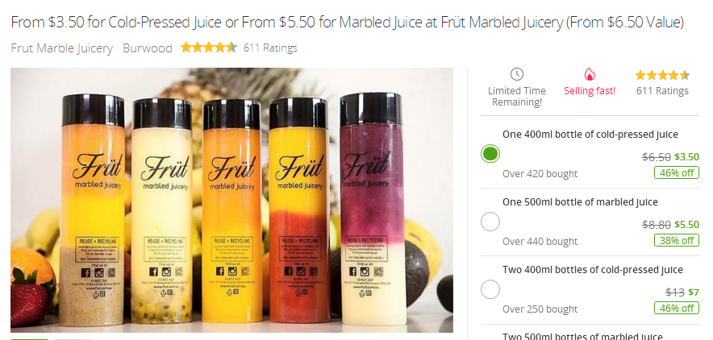Open the 611 Ratings link under the title
The width and height of the screenshot is (713, 340).
[x=270, y=48]
